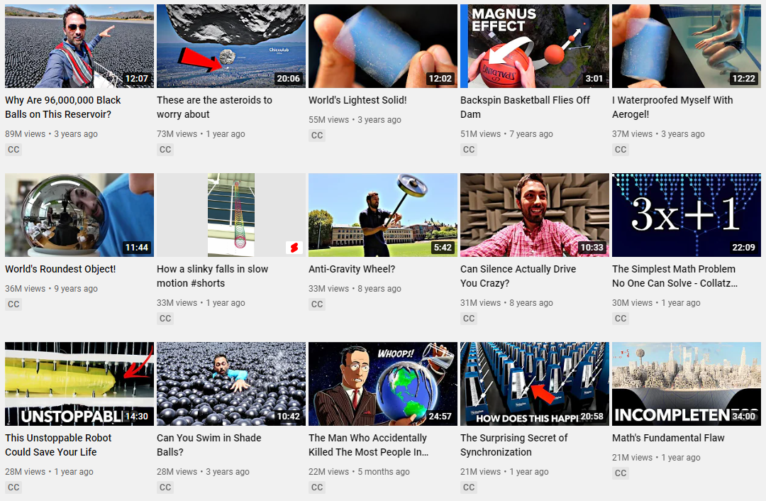Open the slinky slow motion thumbnail
The height and width of the screenshot is (501, 766).
click(231, 215)
